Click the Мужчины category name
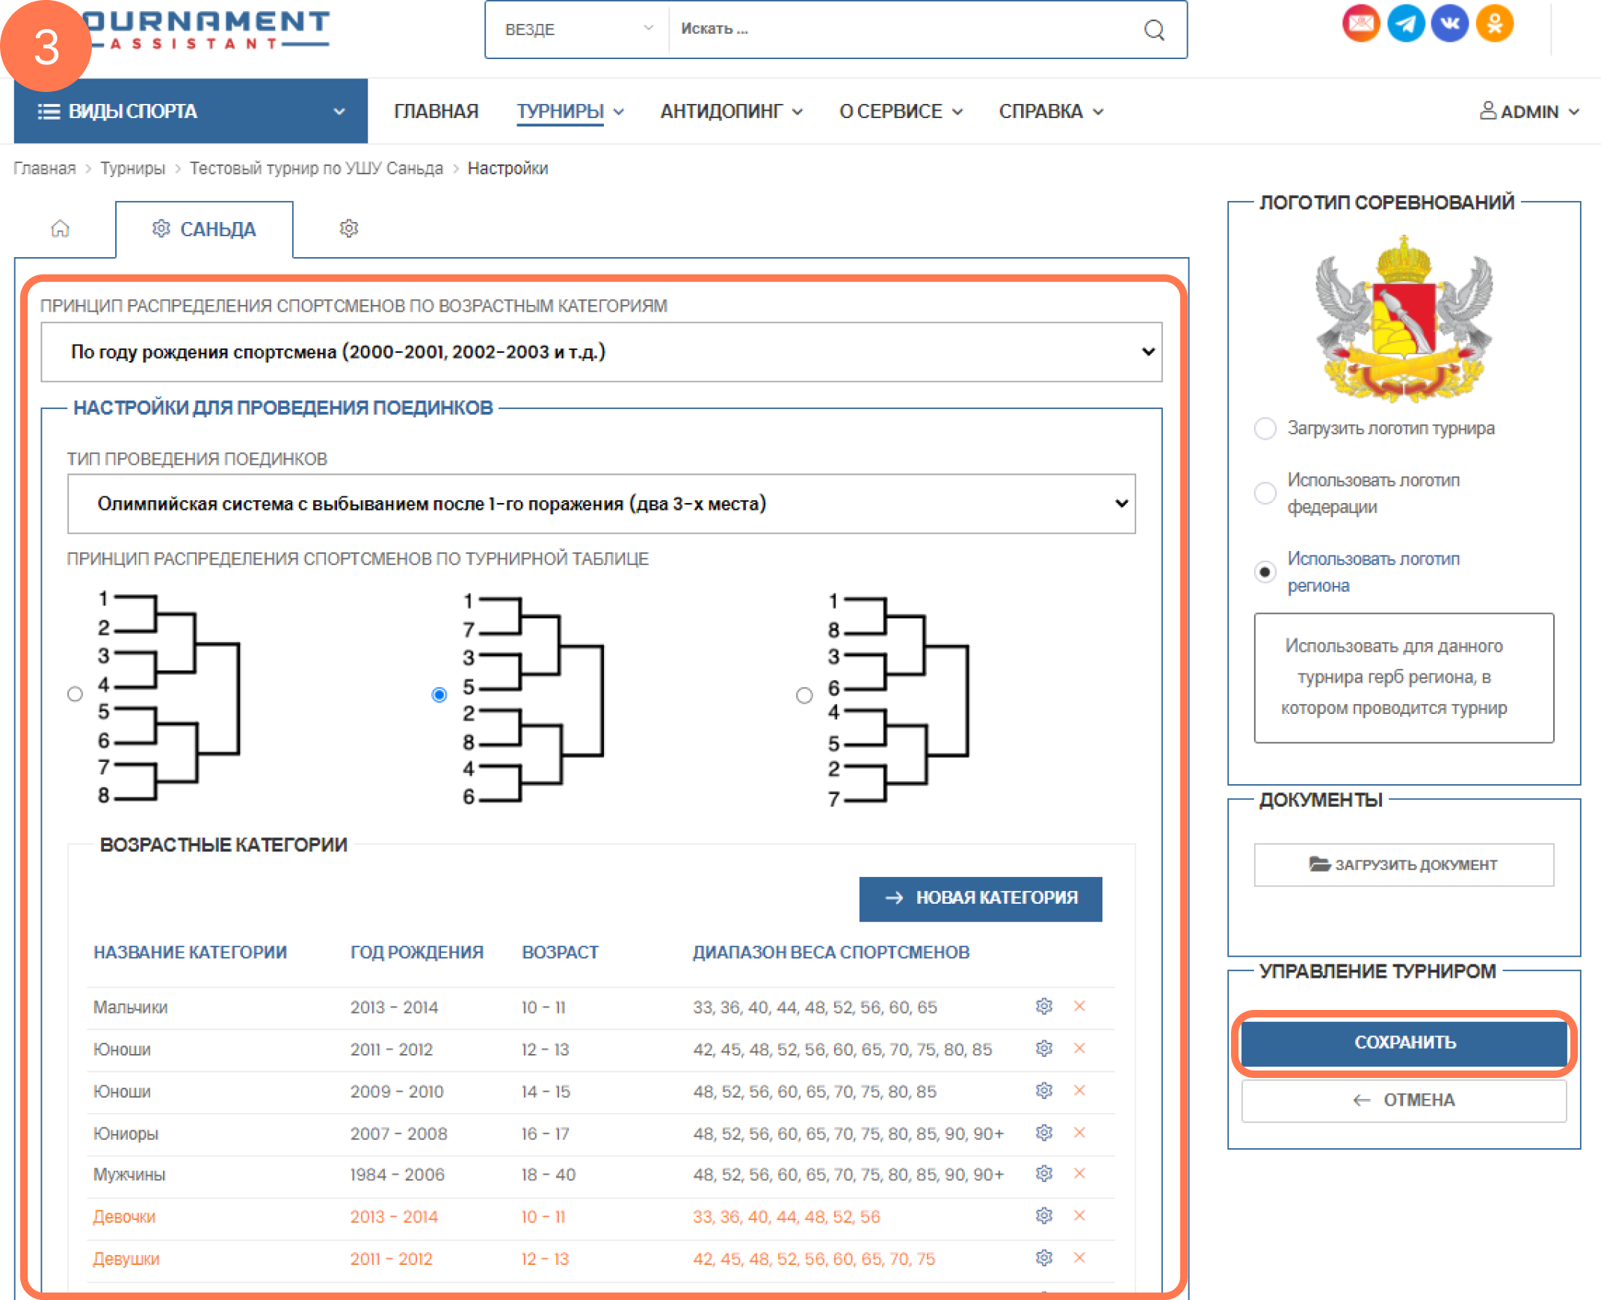The width and height of the screenshot is (1601, 1300). [x=129, y=1174]
